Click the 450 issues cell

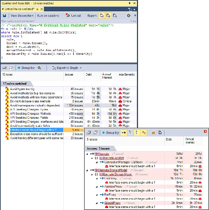pyautogui.click(x=74, y=114)
